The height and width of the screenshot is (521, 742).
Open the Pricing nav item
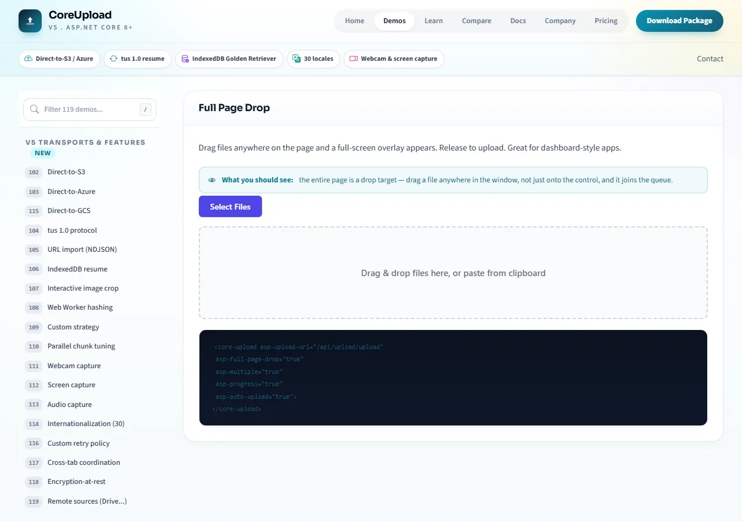(x=606, y=21)
